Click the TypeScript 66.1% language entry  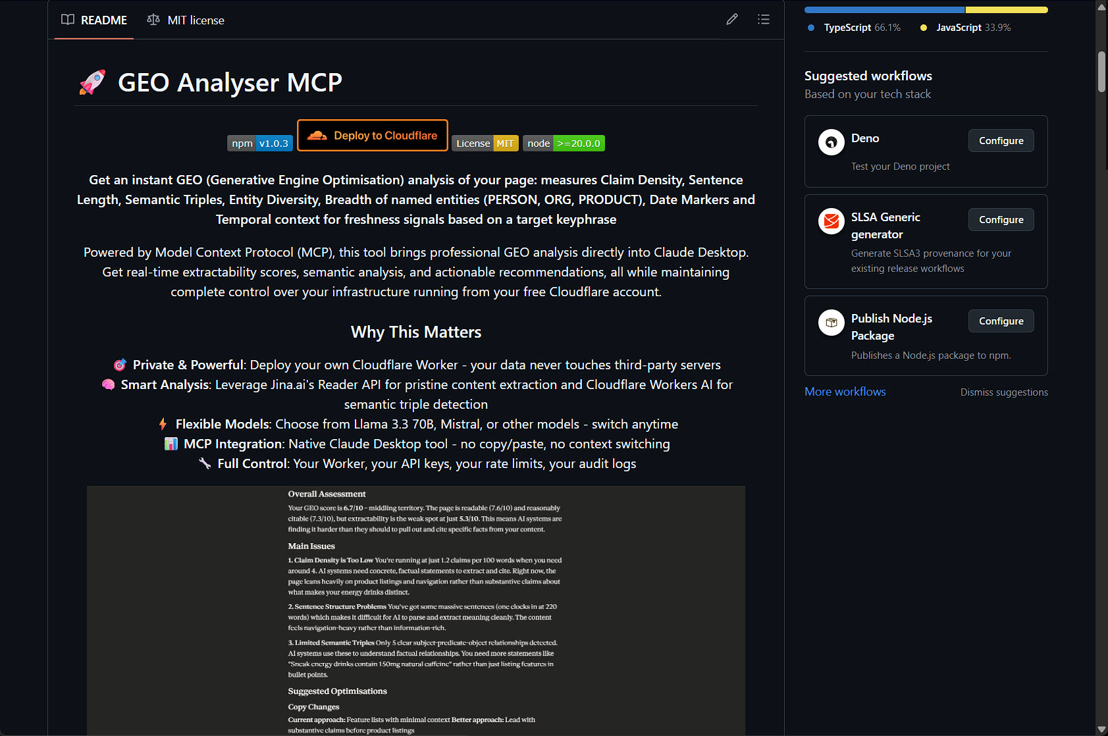coord(855,28)
